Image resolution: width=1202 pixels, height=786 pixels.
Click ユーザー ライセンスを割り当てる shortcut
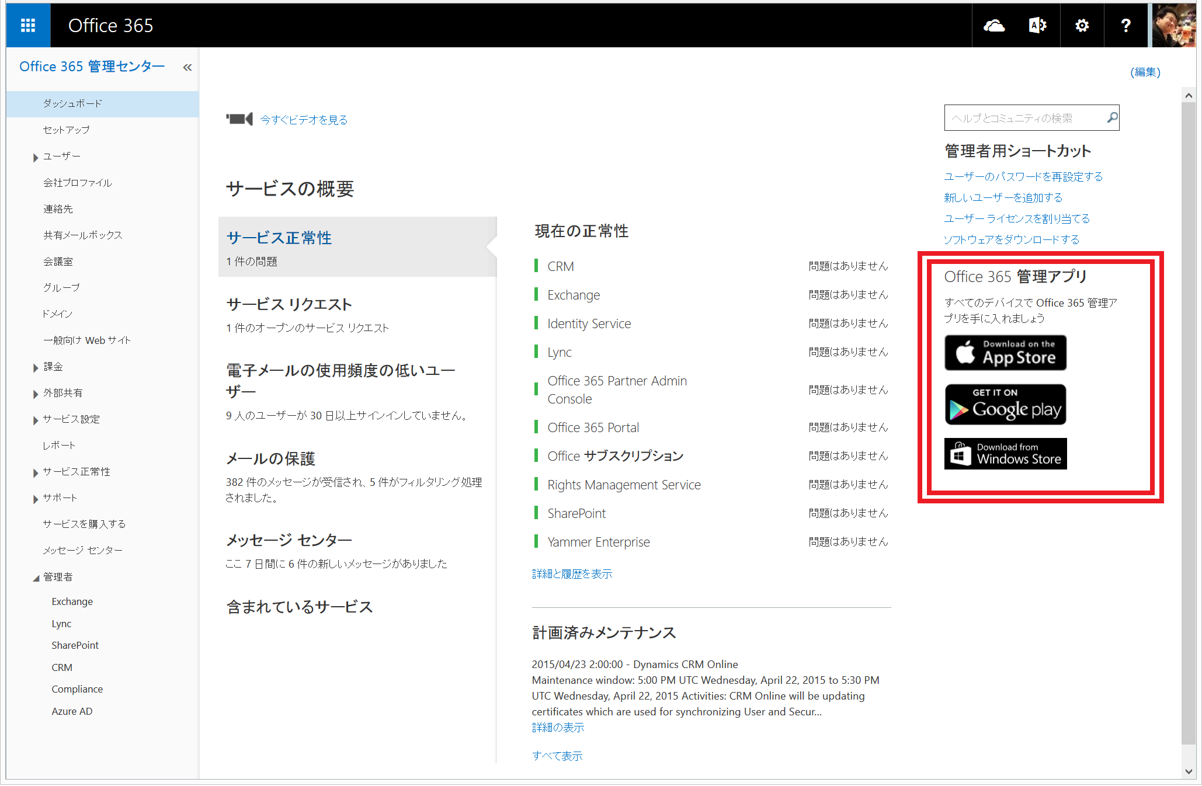tap(1017, 219)
